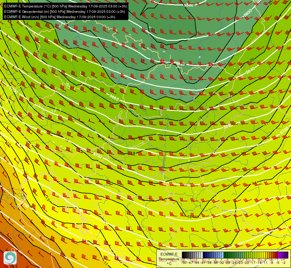Click the -13 isotherm label on map
The width and height of the screenshot is (291, 268).
coord(47,199)
